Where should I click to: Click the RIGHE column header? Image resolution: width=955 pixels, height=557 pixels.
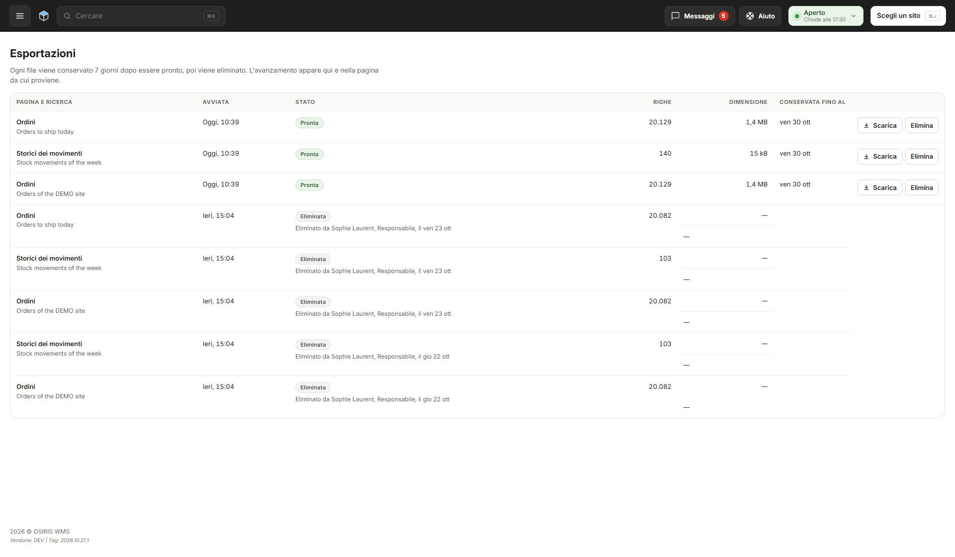662,102
